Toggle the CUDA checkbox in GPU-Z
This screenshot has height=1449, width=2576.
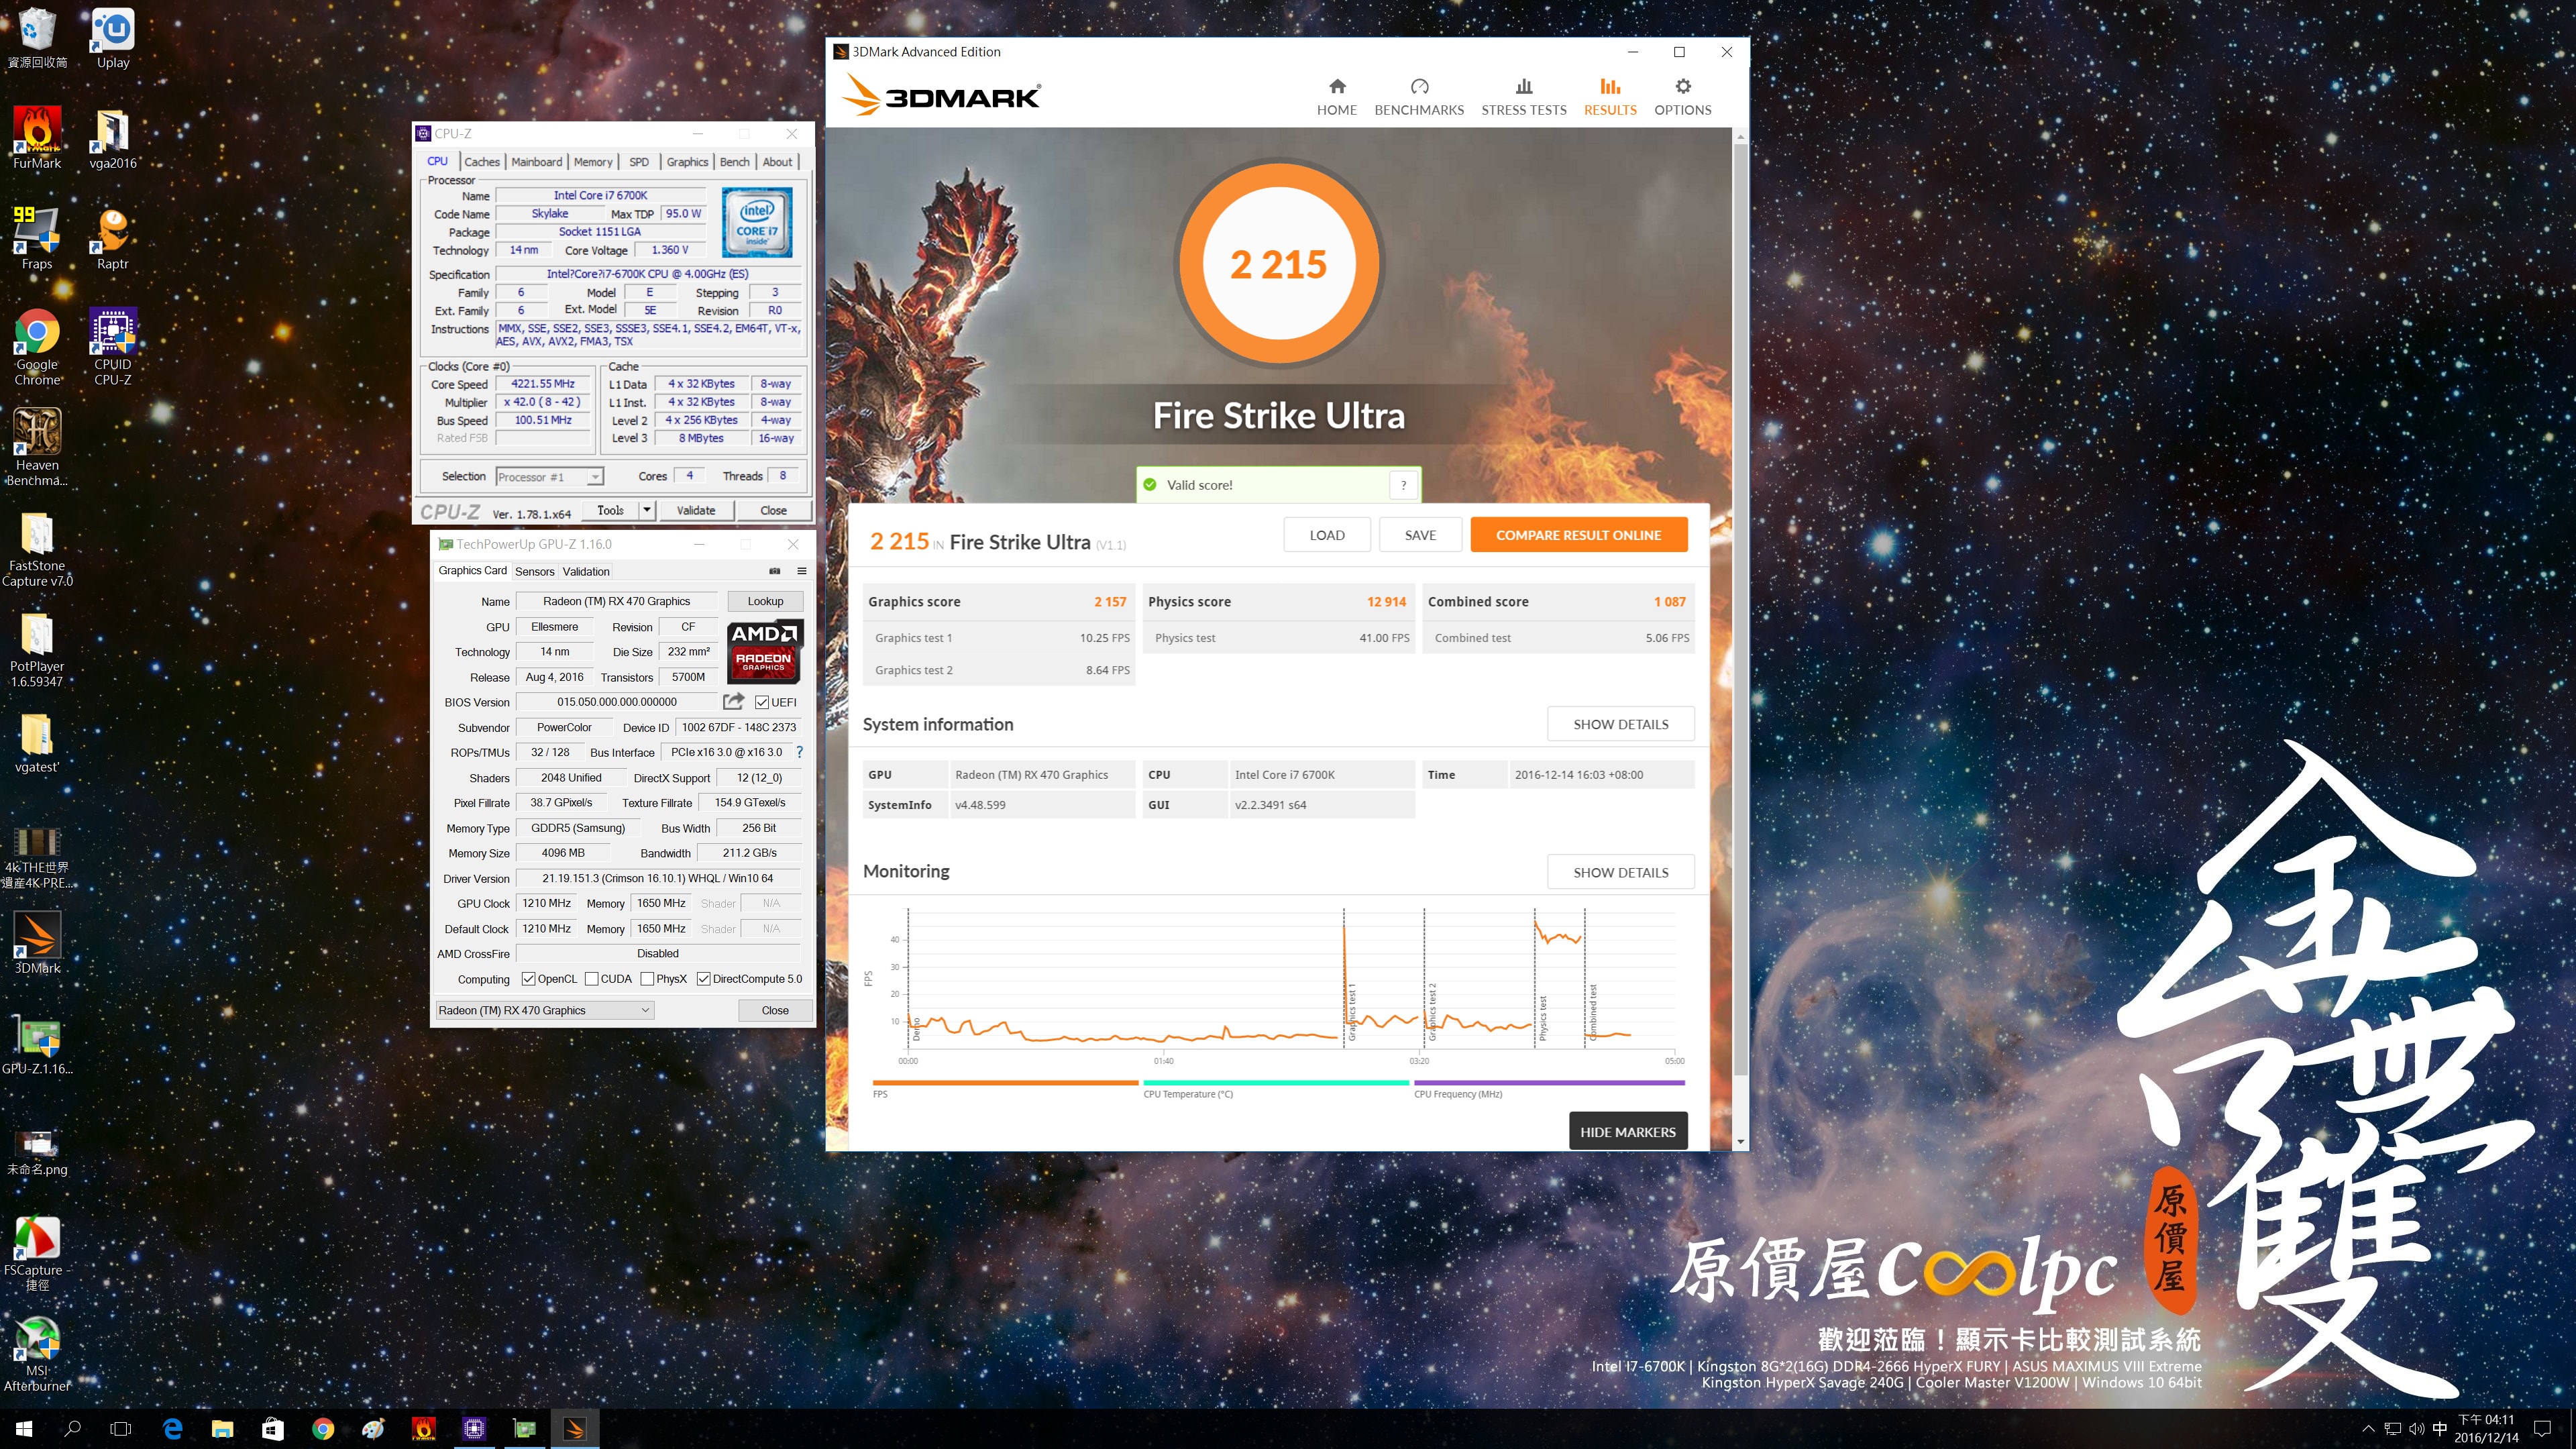(591, 979)
